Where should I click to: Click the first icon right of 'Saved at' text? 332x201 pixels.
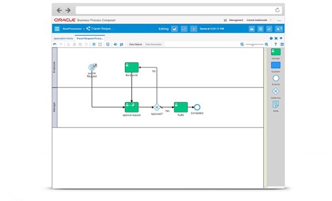252,29
